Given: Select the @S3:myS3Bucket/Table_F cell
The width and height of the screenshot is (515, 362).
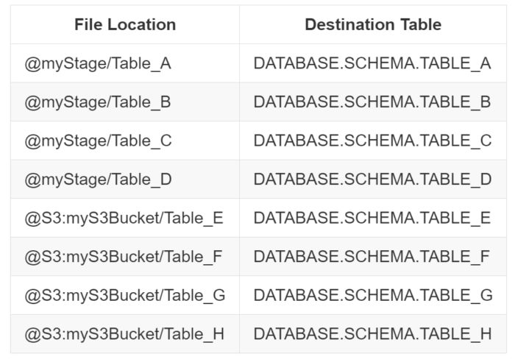Looking at the screenshot, I should [125, 257].
